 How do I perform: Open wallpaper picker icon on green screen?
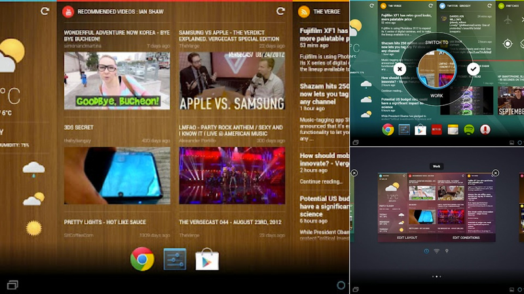pyautogui.click(x=512, y=142)
